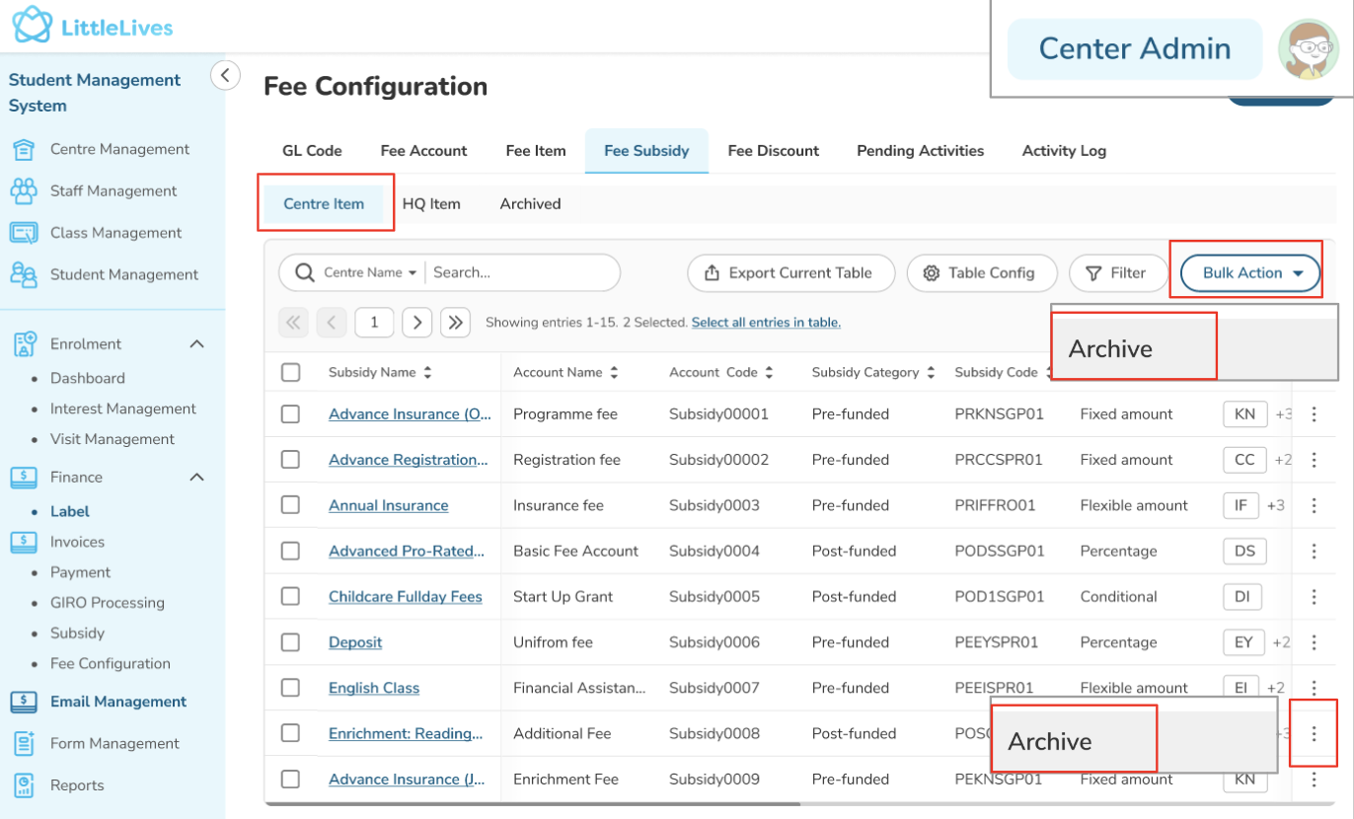Check the Childcare Fullday Fees row checkbox
Screen dimensions: 1354x819
coord(290,597)
